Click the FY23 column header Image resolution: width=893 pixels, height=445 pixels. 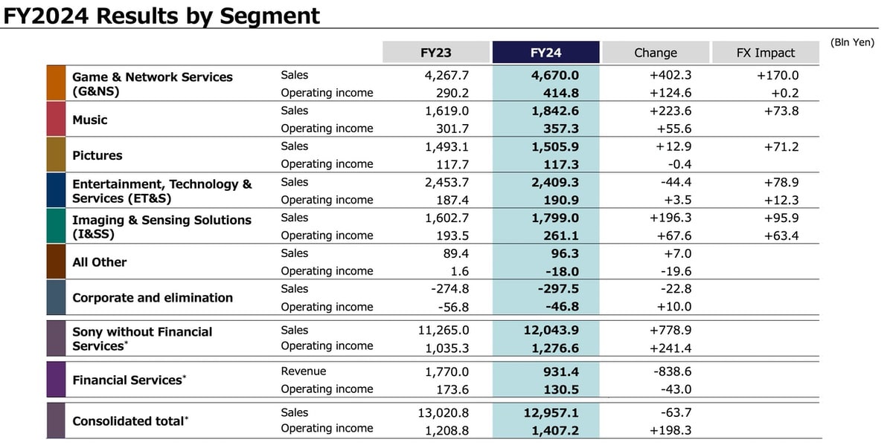click(435, 53)
